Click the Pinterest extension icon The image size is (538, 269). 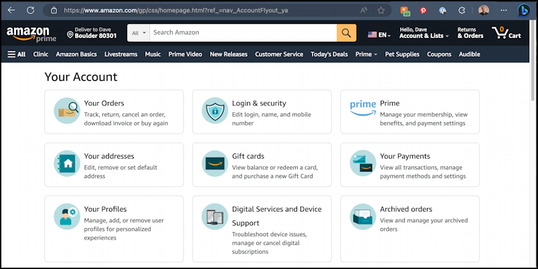coord(424,10)
